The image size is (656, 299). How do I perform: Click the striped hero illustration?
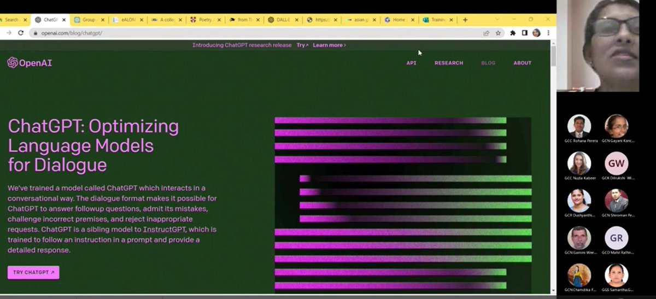[x=403, y=205]
